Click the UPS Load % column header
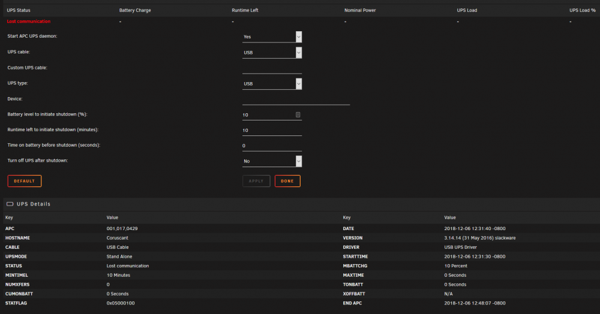Image resolution: width=600 pixels, height=314 pixels. point(583,10)
